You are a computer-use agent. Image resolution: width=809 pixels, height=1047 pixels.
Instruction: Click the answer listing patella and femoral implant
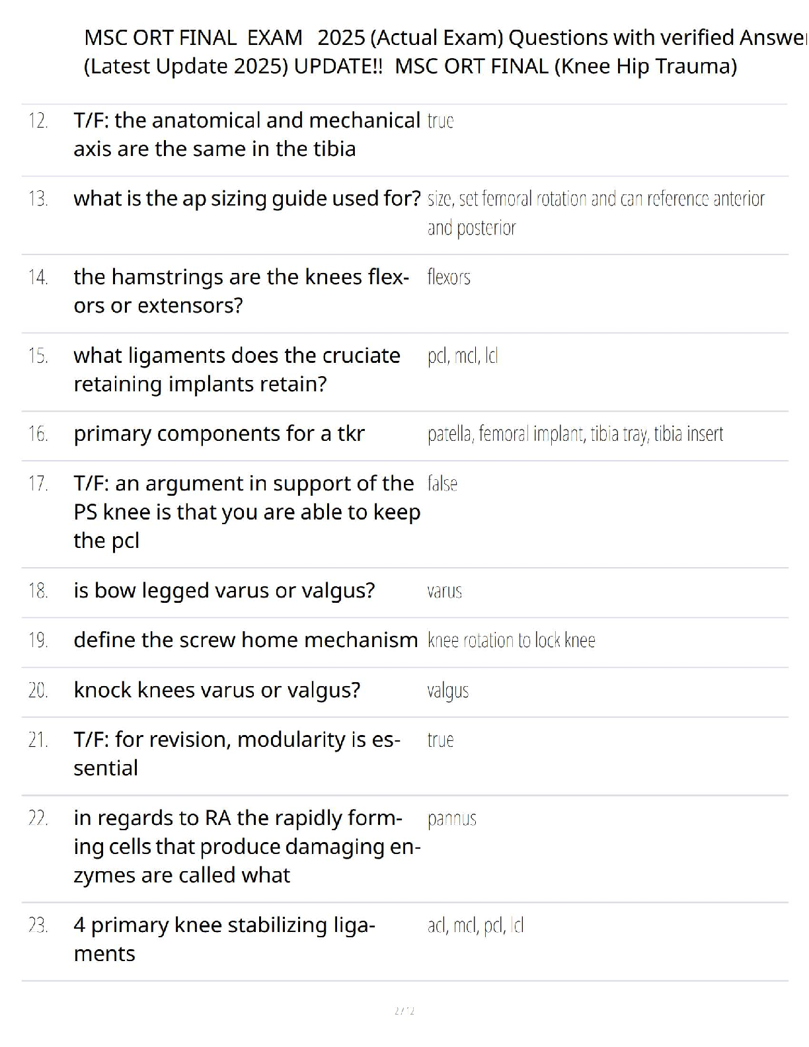coord(575,434)
